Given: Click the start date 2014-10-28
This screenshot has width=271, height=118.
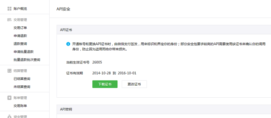Looking at the screenshot, I should (x=101, y=73).
